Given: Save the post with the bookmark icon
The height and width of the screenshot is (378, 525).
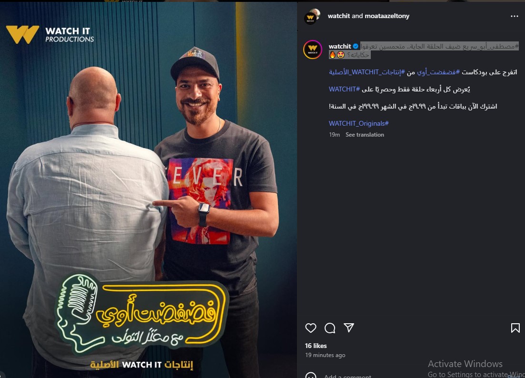Looking at the screenshot, I should coord(515,328).
